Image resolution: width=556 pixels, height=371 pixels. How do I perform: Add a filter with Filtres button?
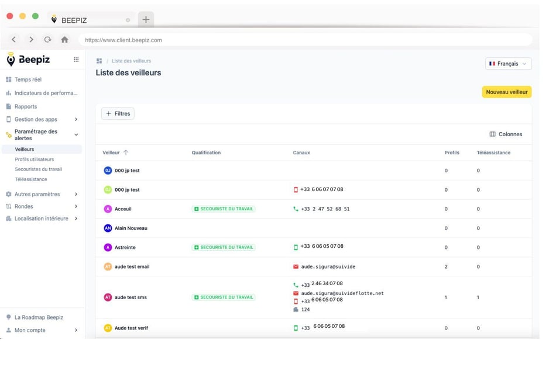click(118, 113)
